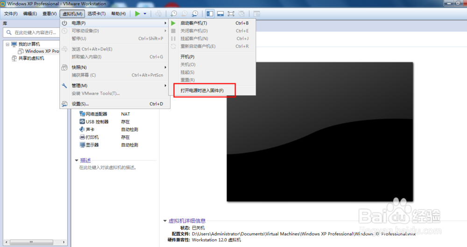Click the printer device icon
The width and height of the screenshot is (467, 247).
(x=83, y=137)
